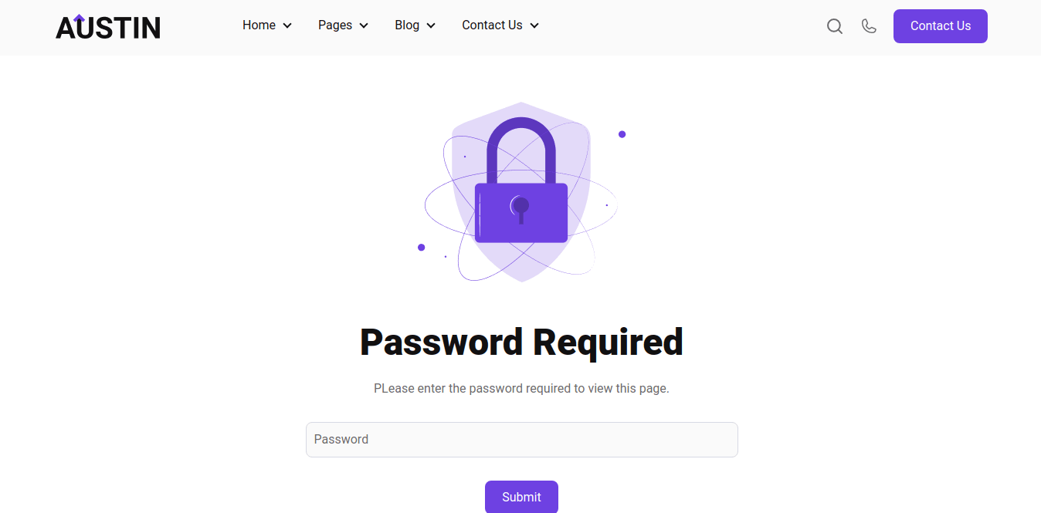Click the AUSTIN logo
Screen dimensions: 1041x513
pyautogui.click(x=107, y=26)
